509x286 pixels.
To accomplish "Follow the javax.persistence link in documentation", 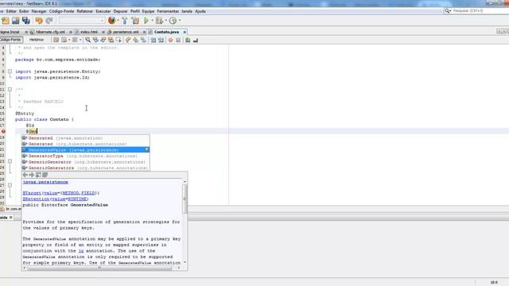I will click(x=45, y=182).
